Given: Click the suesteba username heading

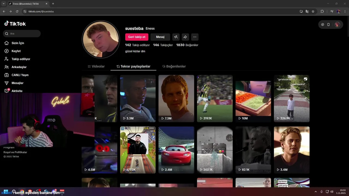Looking at the screenshot, I should click(134, 28).
